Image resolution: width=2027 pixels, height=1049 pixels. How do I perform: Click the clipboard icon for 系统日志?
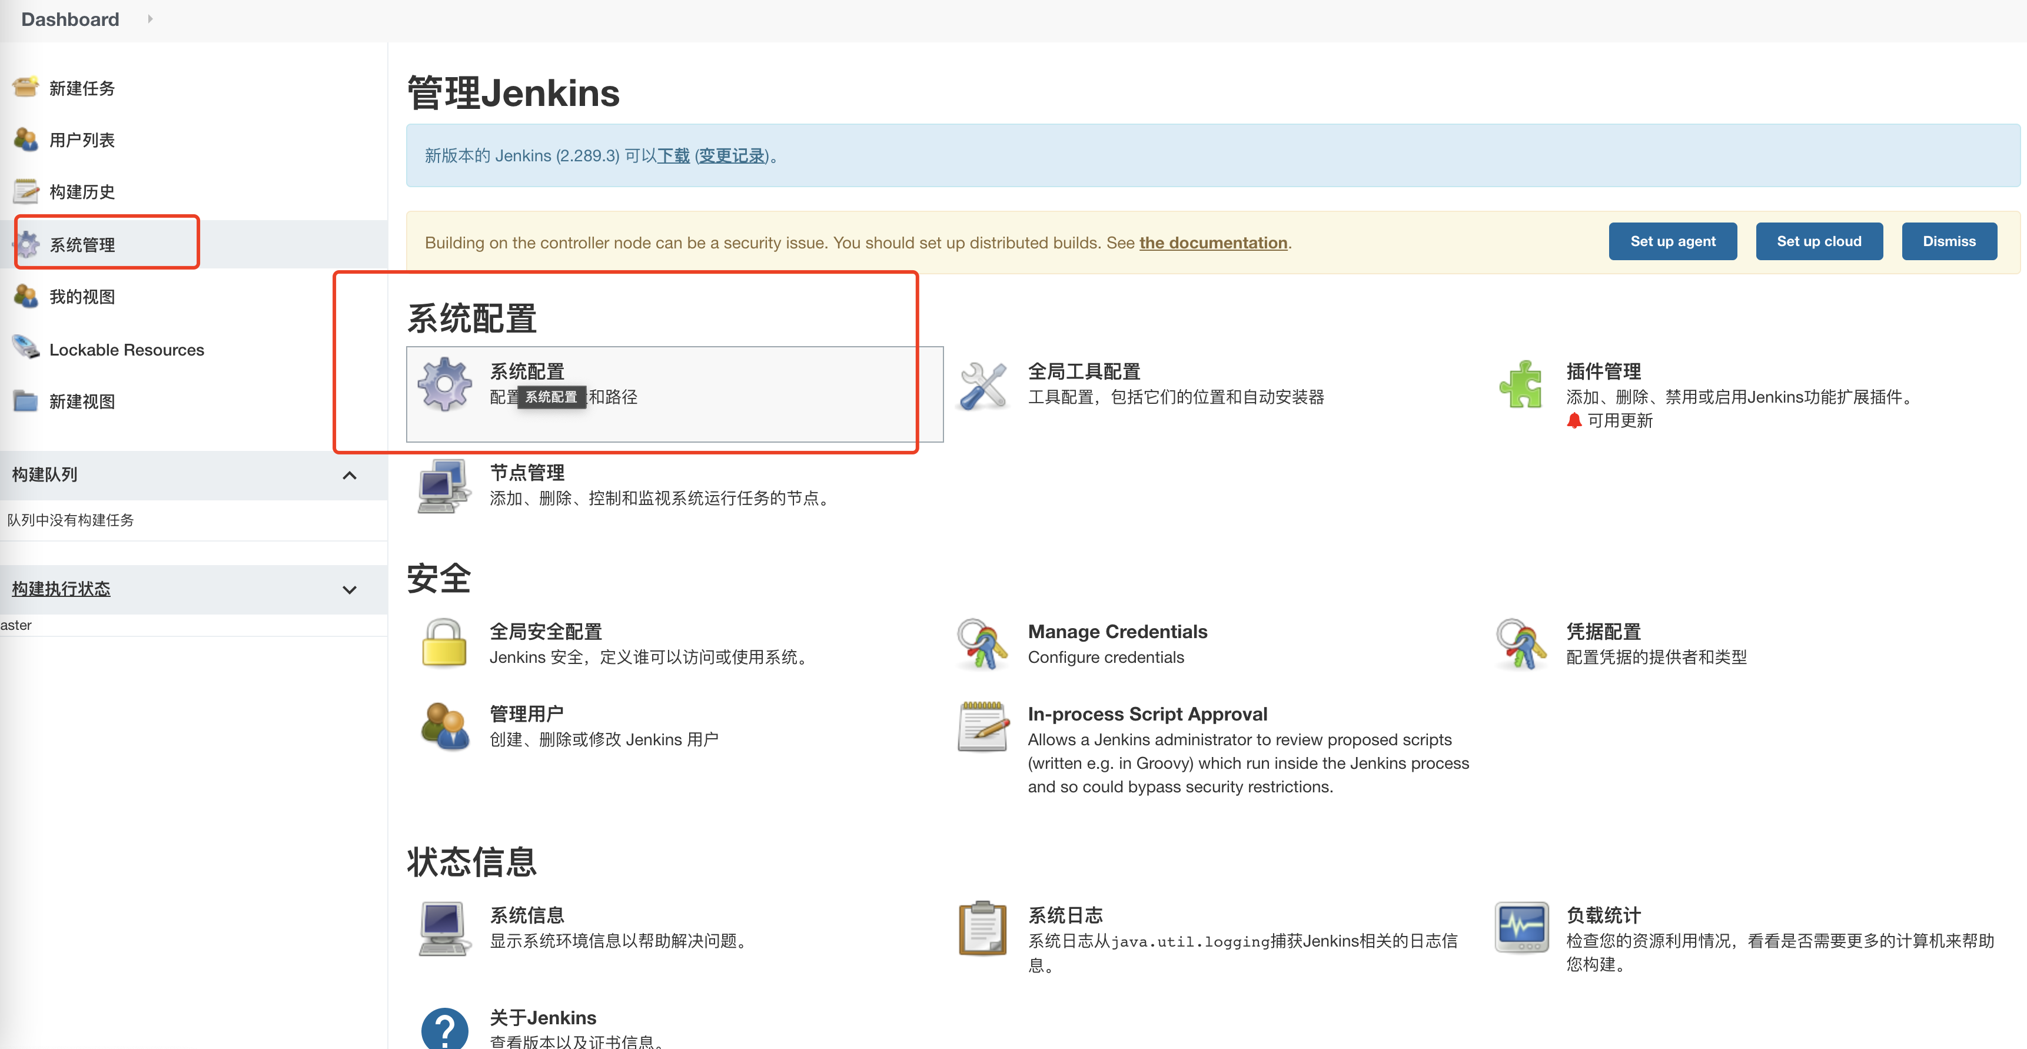click(x=983, y=928)
